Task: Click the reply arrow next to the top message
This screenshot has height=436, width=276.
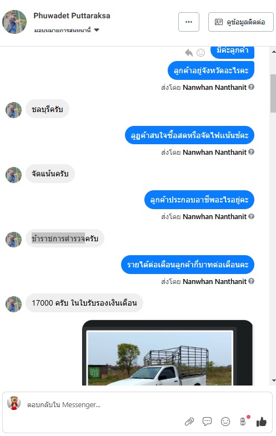Action: pos(189,52)
